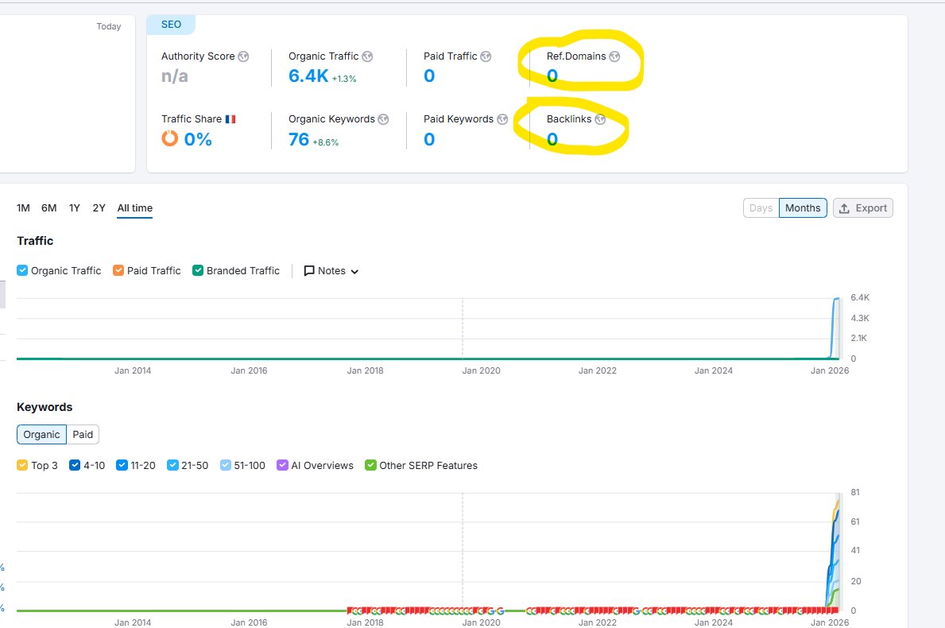Click the orange Traffic Share donut icon
Screen dimensions: 945x628
[170, 138]
